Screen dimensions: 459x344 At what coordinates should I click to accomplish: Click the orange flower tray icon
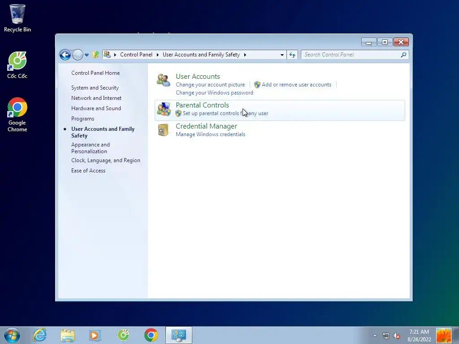[443, 335]
